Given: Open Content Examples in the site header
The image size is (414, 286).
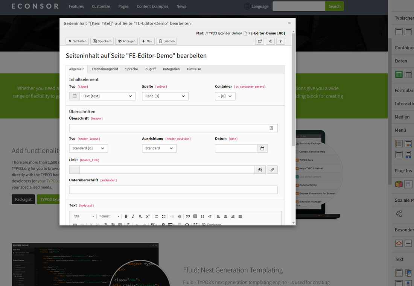Looking at the screenshot, I should 152,6.
